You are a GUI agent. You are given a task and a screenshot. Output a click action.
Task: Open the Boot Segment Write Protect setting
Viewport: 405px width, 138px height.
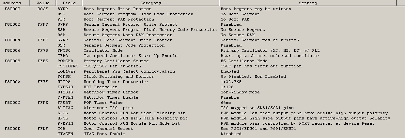point(256,9)
